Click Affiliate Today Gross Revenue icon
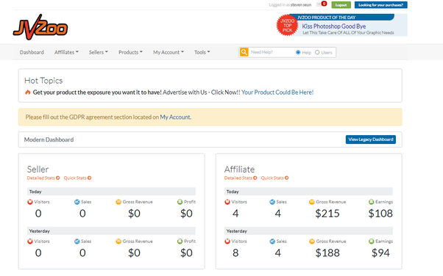Screen dimensions: 443x276 click(311, 202)
